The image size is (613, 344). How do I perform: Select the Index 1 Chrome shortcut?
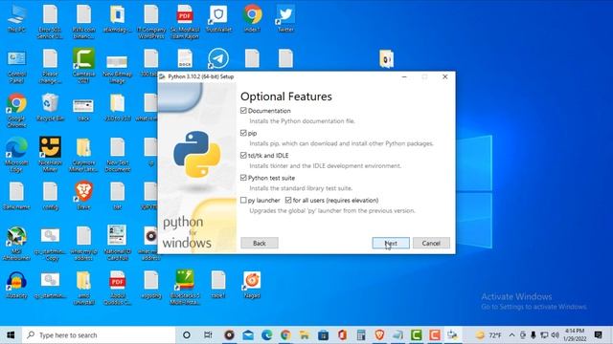pos(252,19)
